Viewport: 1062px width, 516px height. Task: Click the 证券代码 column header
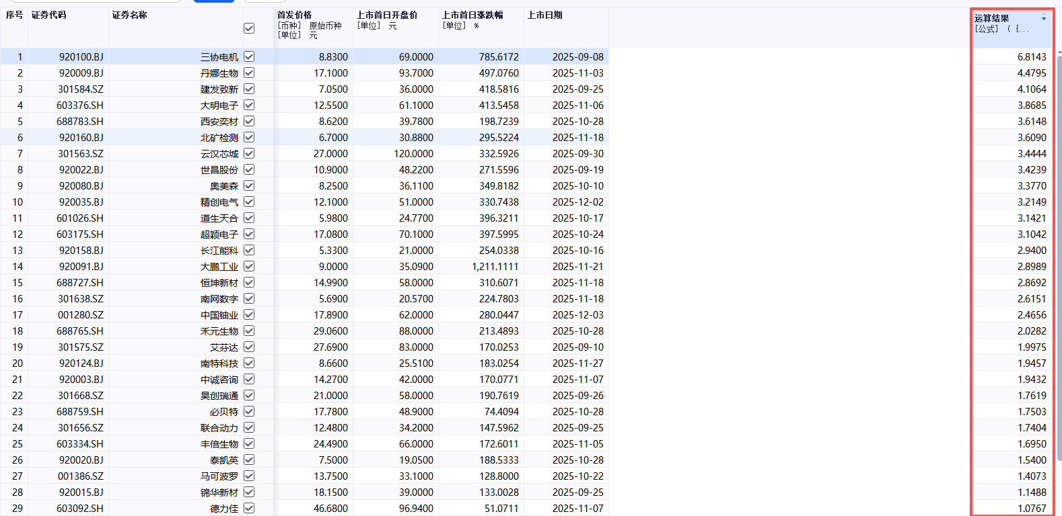49,15
